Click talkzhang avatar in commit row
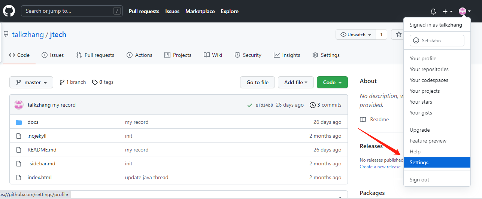482x199 pixels. coord(19,105)
